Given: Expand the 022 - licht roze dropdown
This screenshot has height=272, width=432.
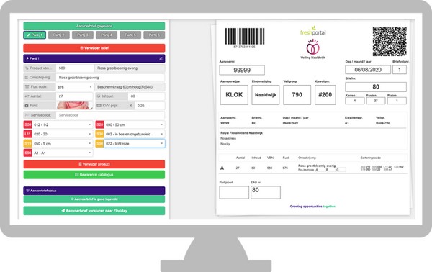Looking at the screenshot, I should [135, 143].
